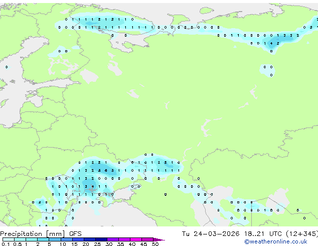Select the 10–15 mm legend color swatch

coord(67,239)
